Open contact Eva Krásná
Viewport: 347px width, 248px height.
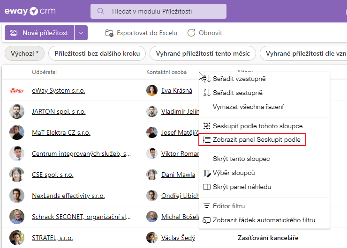177,90
